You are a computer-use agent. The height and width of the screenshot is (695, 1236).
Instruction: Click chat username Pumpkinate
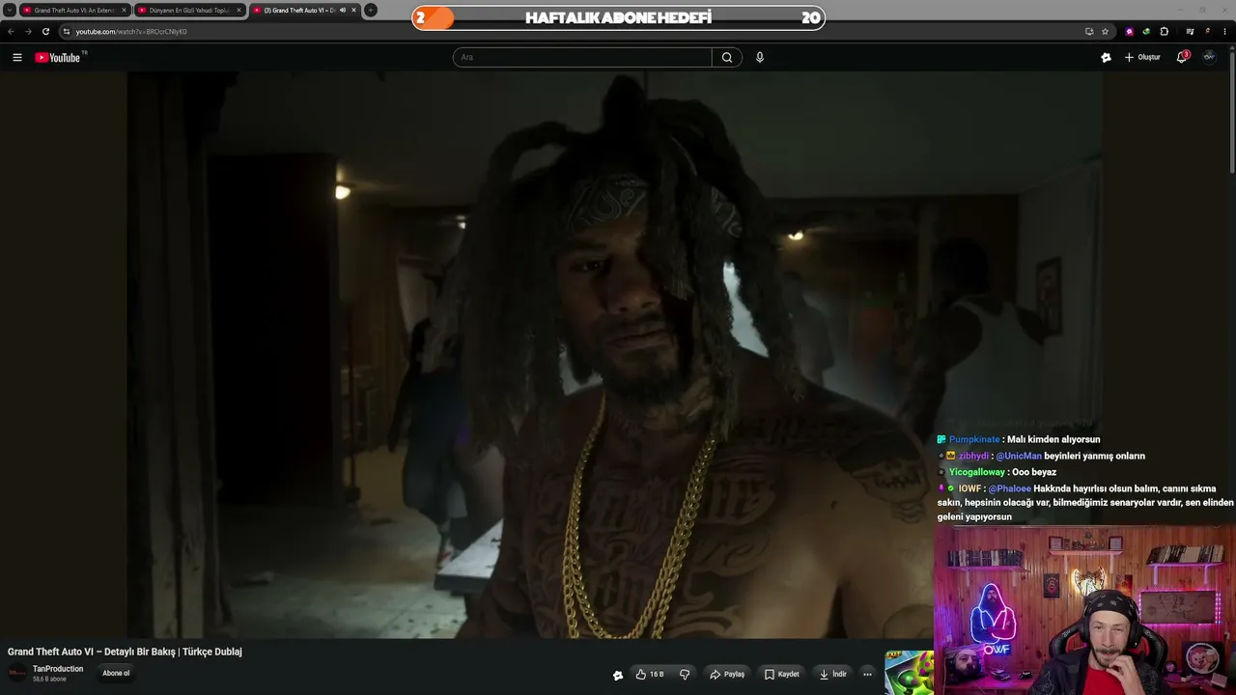975,439
